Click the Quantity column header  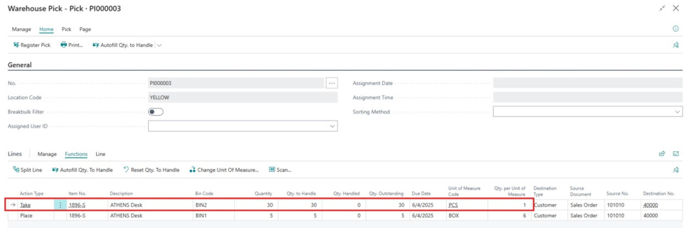click(x=263, y=193)
